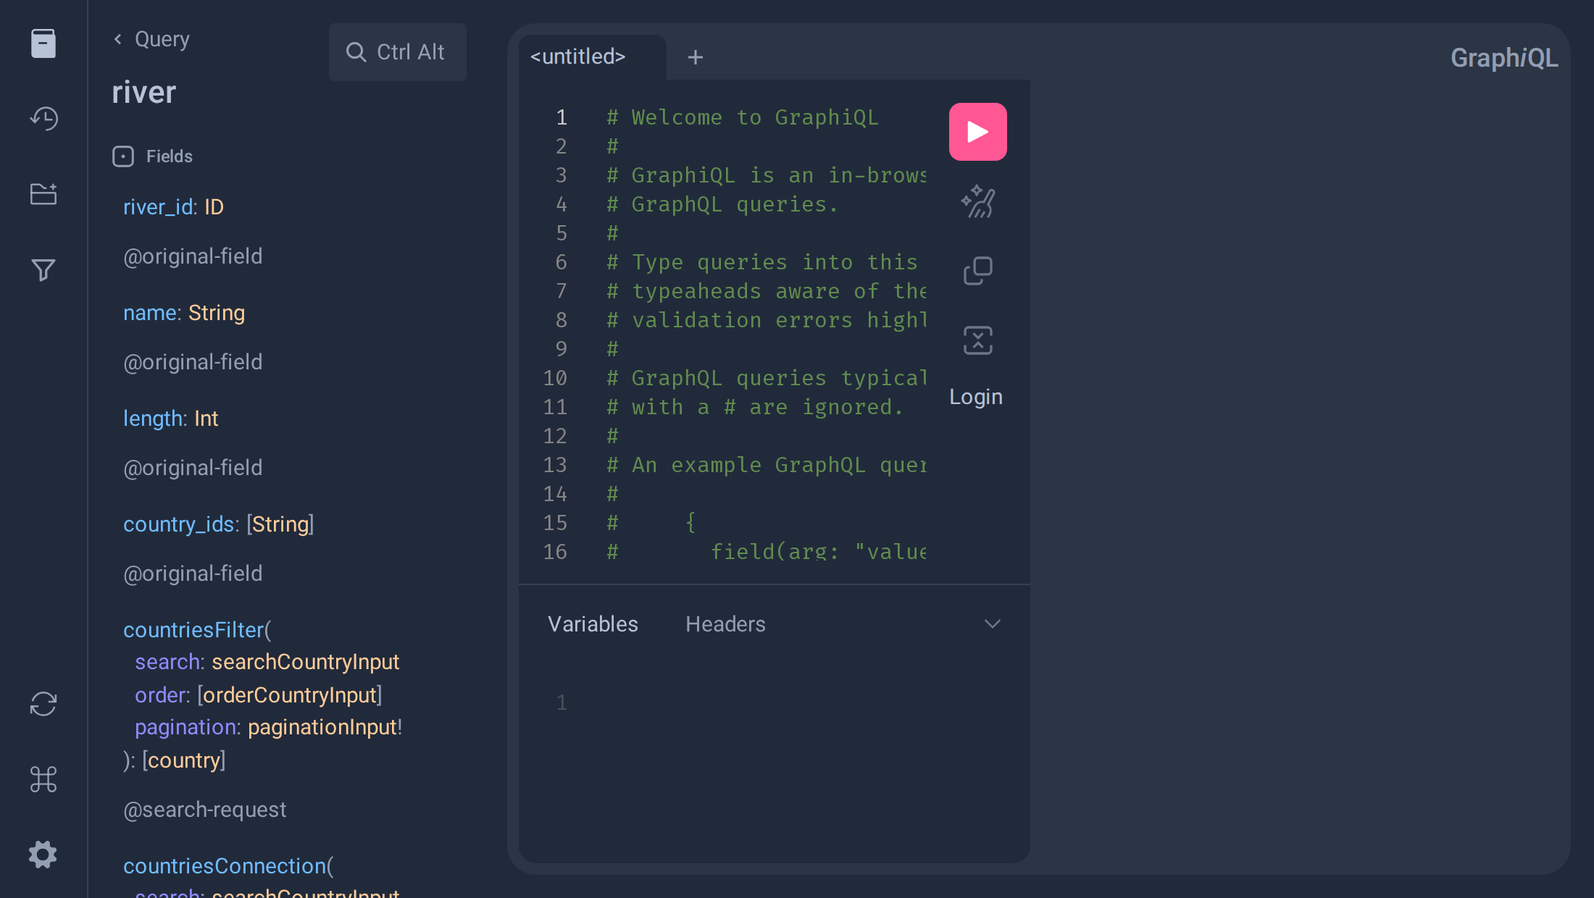
Task: Open the settings gear dialog
Action: coord(43,855)
